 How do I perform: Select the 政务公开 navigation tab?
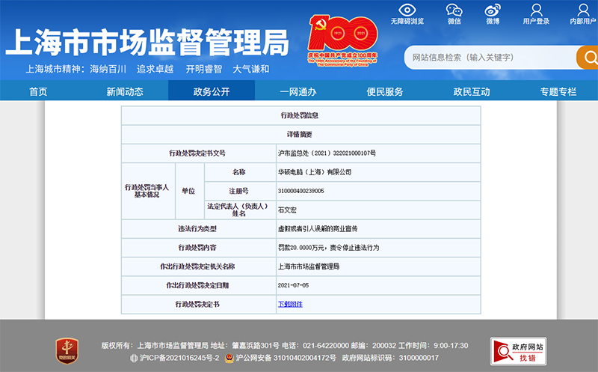212,91
